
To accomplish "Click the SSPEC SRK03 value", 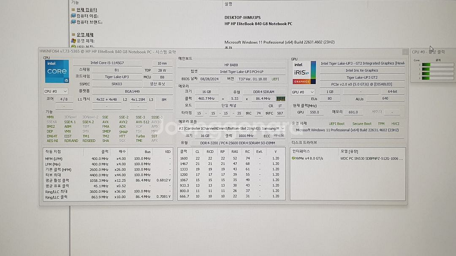I will coord(117,84).
